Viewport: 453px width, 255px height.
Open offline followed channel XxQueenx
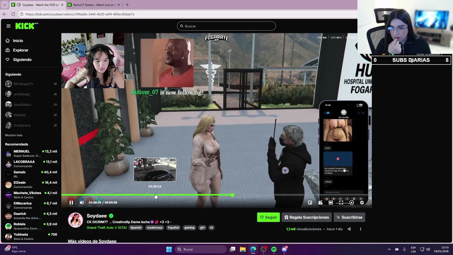pos(31,125)
